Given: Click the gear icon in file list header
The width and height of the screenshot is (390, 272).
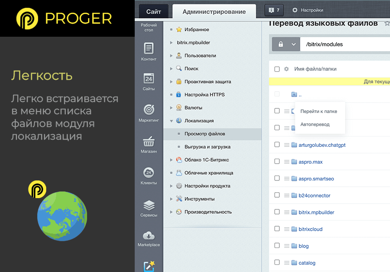Looking at the screenshot, I should point(286,69).
